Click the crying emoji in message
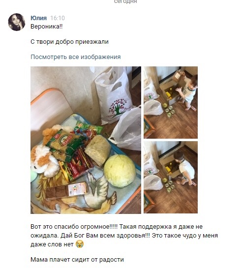242x271 pixels. pyautogui.click(x=80, y=244)
